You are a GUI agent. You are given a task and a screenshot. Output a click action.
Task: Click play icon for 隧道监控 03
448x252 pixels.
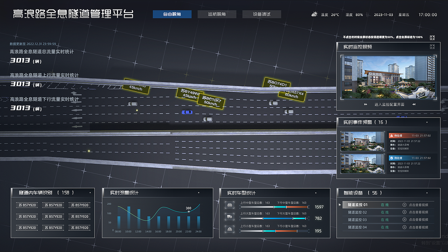coord(404,220)
